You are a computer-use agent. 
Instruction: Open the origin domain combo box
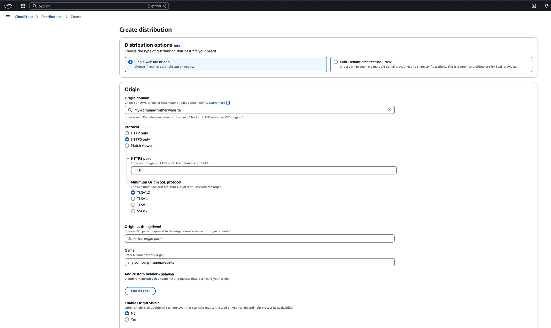[258, 110]
